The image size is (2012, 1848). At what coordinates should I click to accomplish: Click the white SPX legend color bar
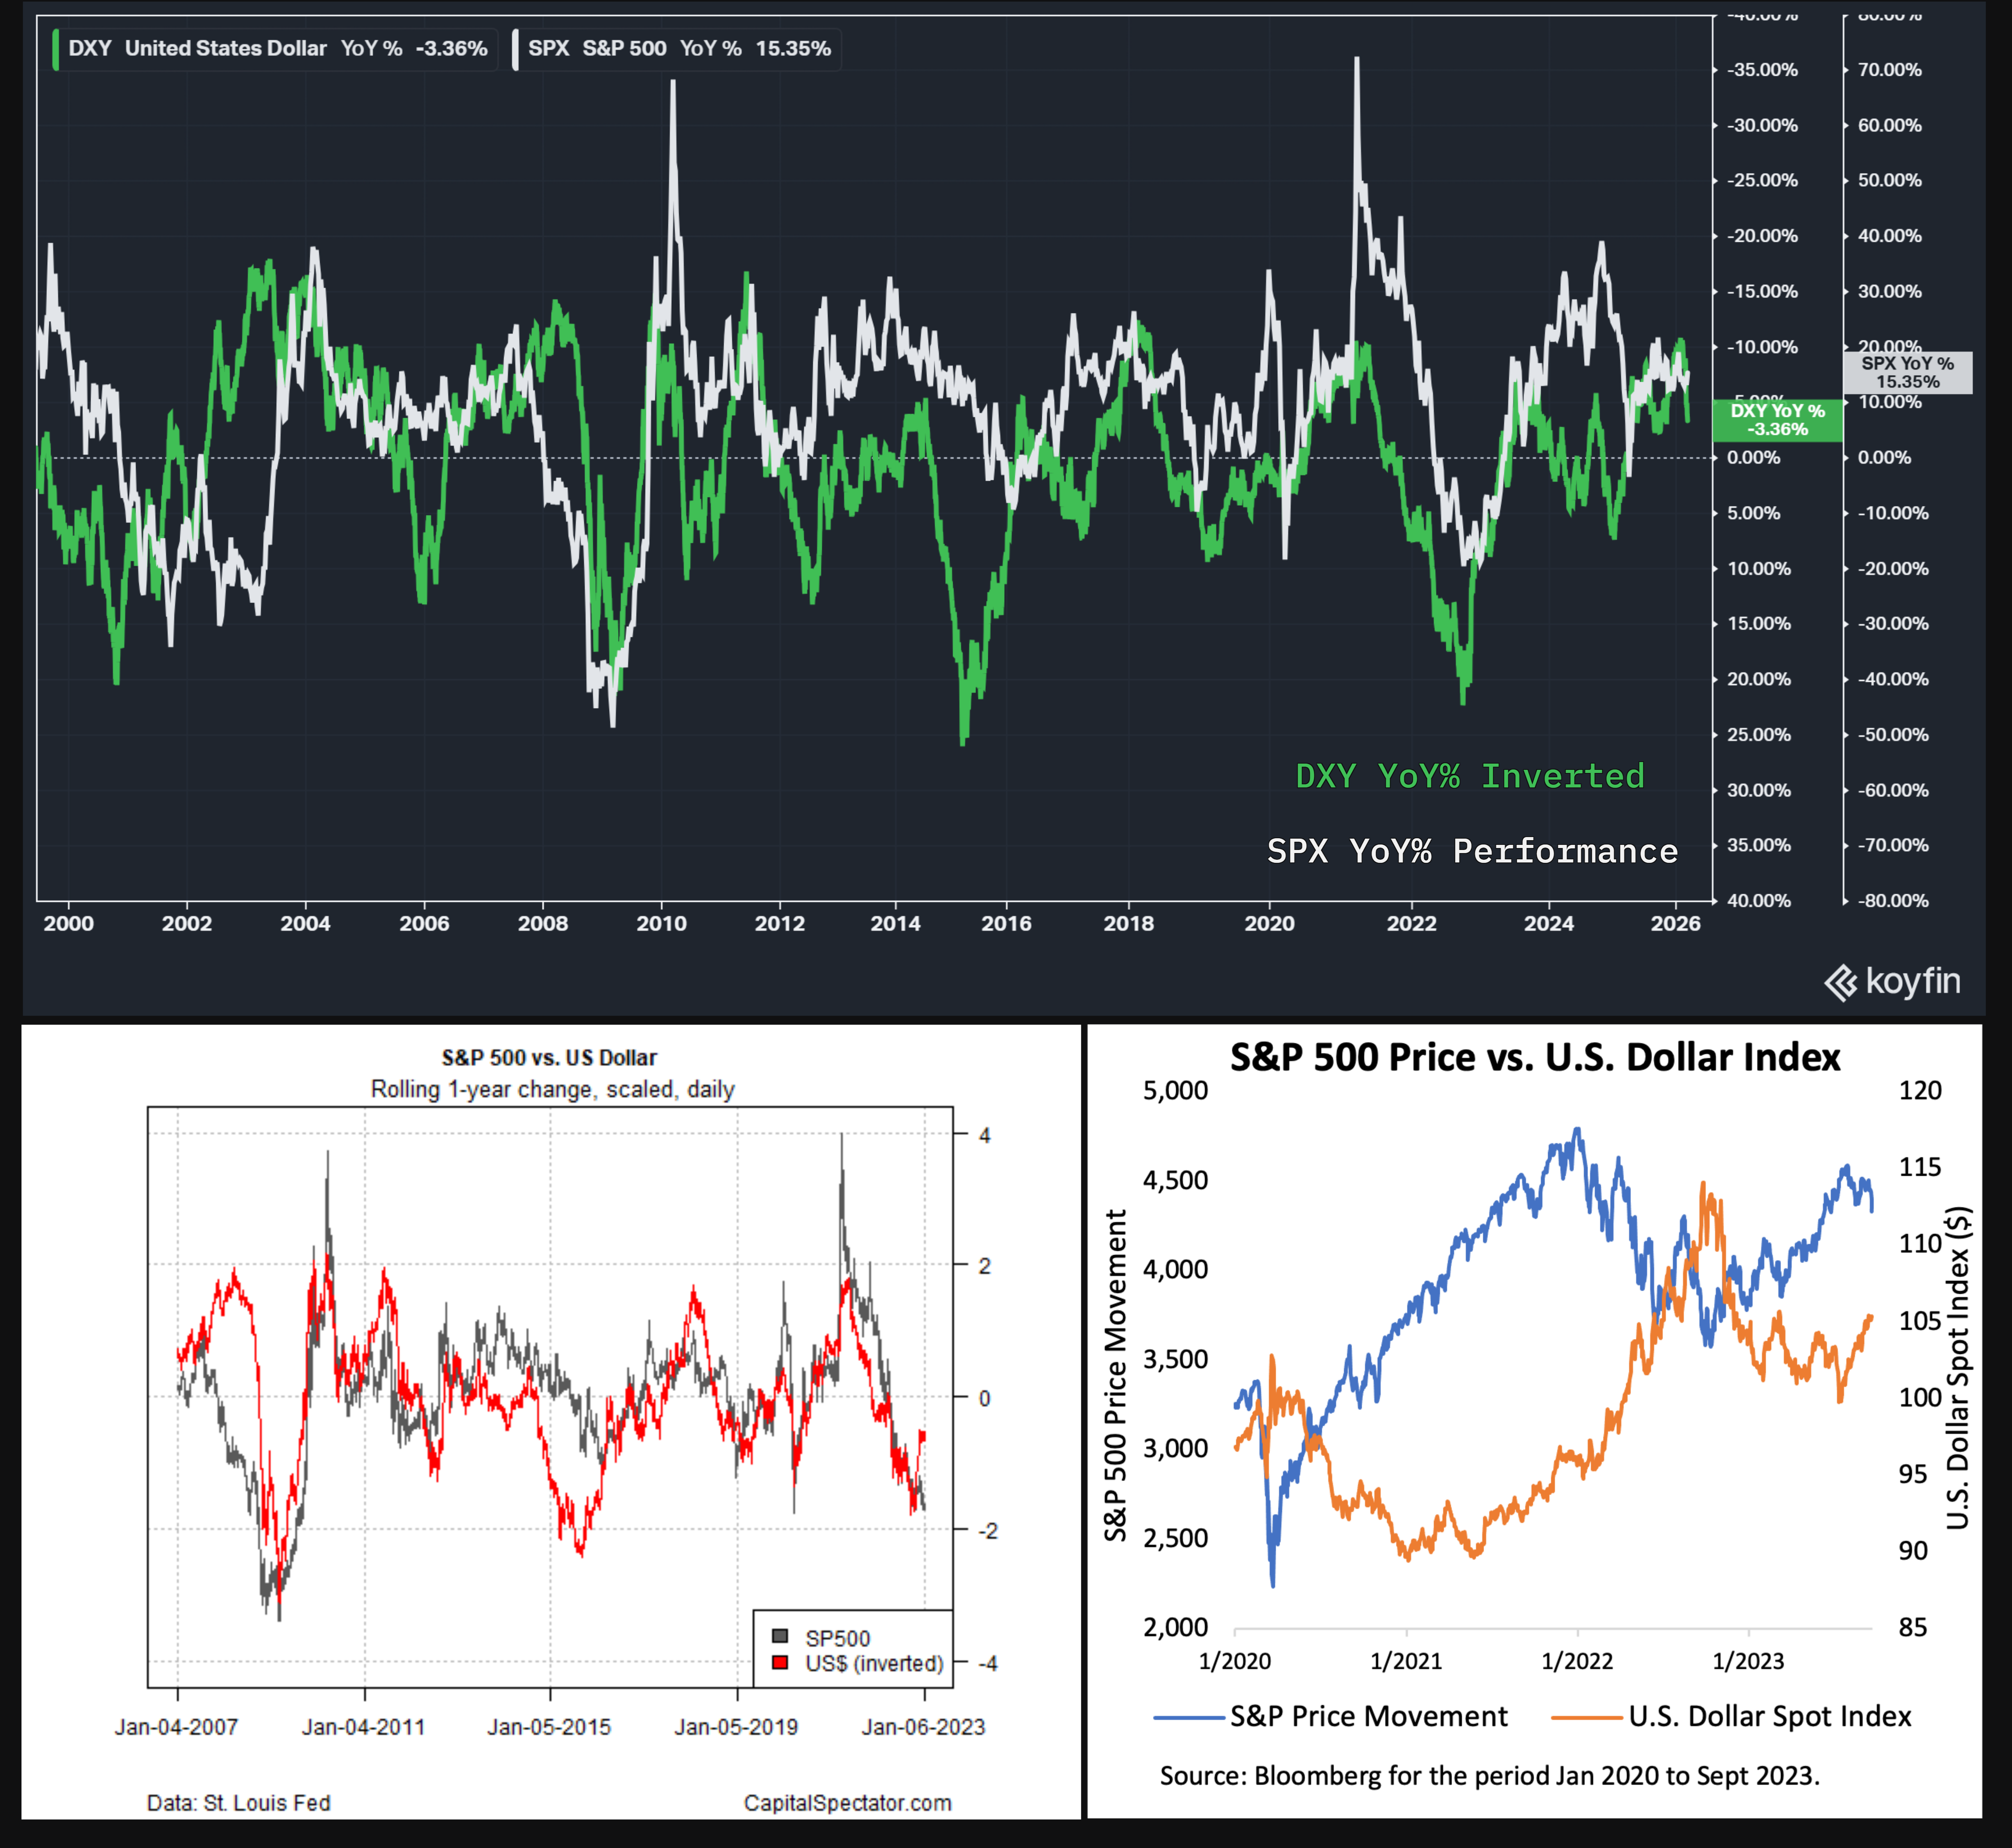[515, 49]
